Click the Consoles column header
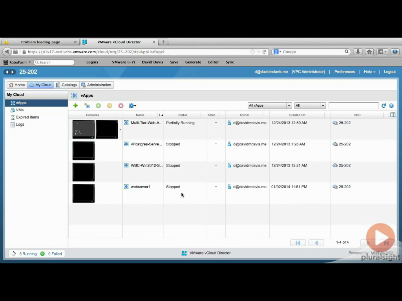This screenshot has width=402, height=301. (x=93, y=115)
